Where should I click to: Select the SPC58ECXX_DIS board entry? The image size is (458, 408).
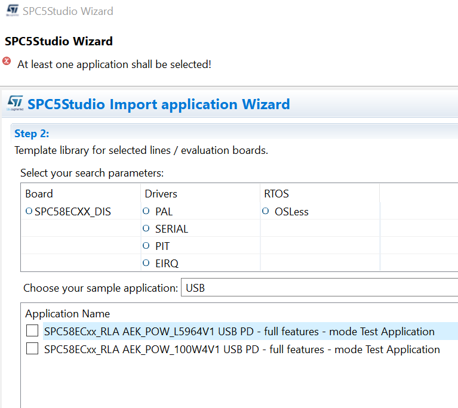(x=73, y=212)
